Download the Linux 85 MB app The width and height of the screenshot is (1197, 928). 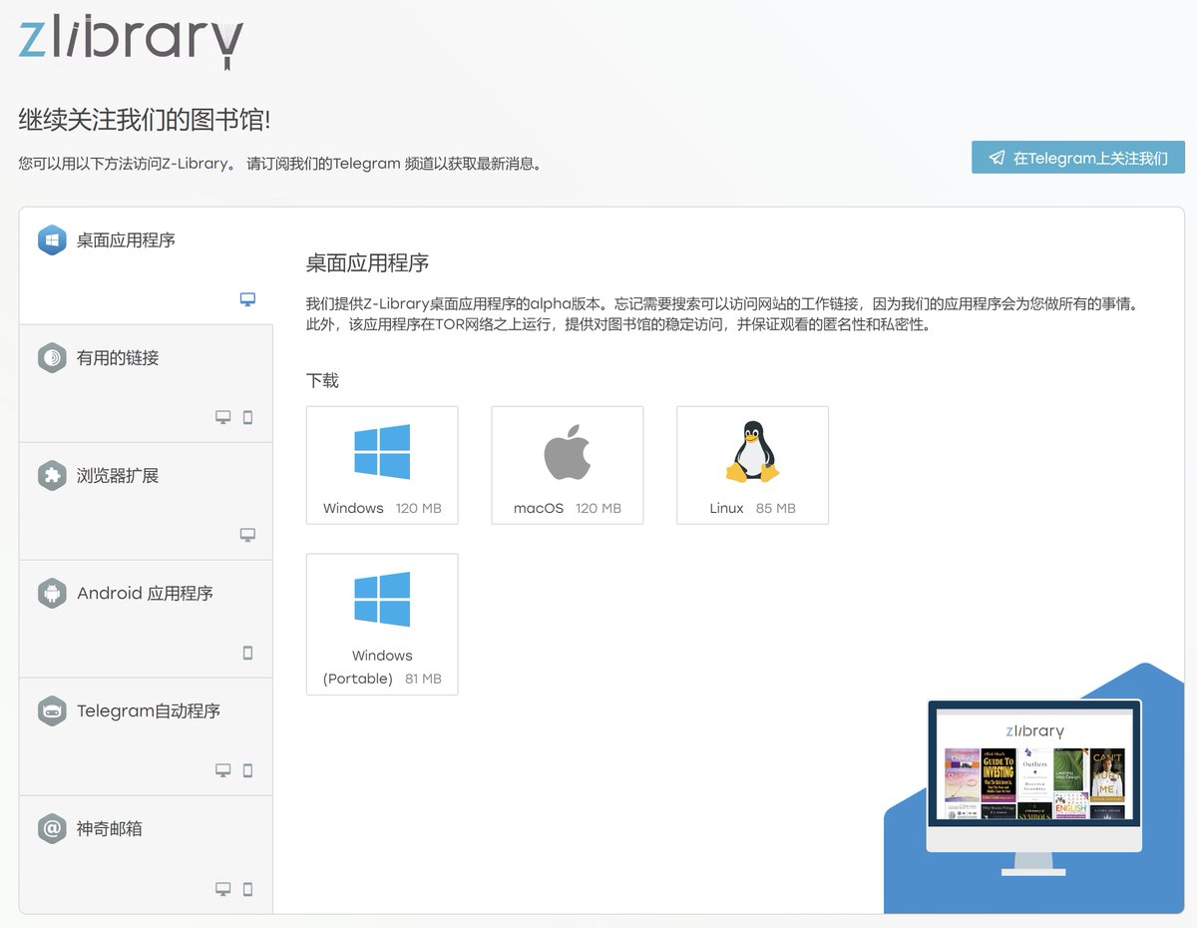point(752,465)
